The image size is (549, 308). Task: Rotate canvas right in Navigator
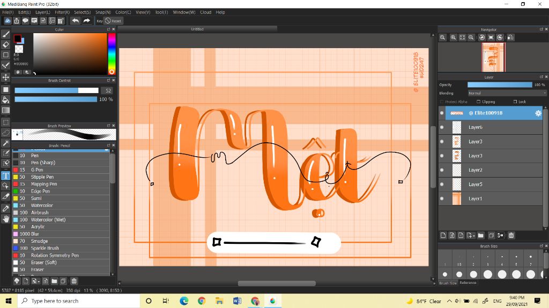coord(500,37)
